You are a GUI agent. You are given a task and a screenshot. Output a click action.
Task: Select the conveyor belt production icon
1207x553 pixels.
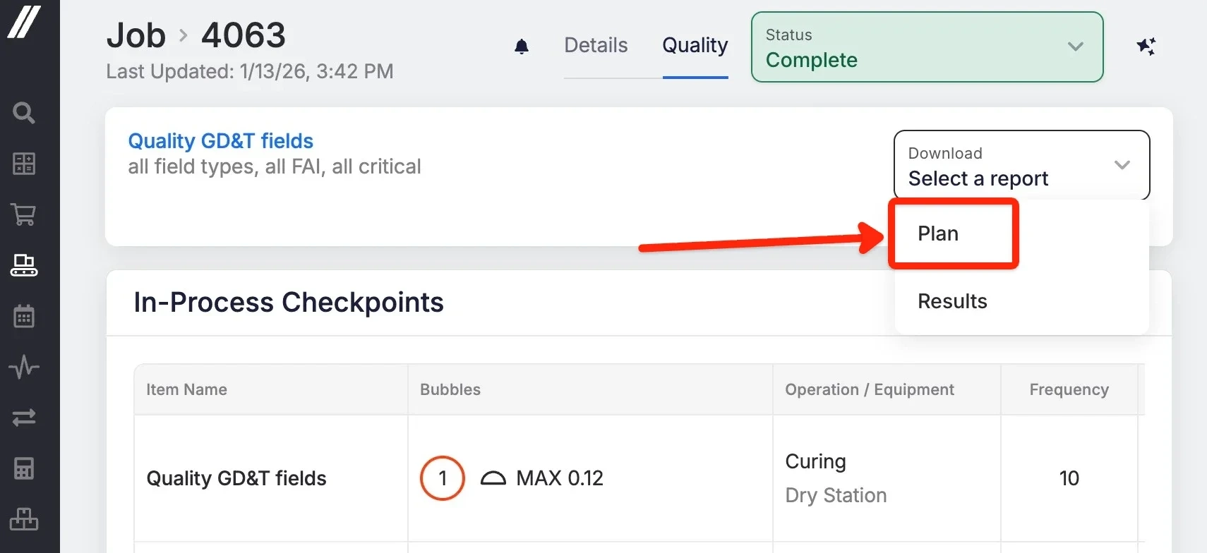click(x=23, y=265)
